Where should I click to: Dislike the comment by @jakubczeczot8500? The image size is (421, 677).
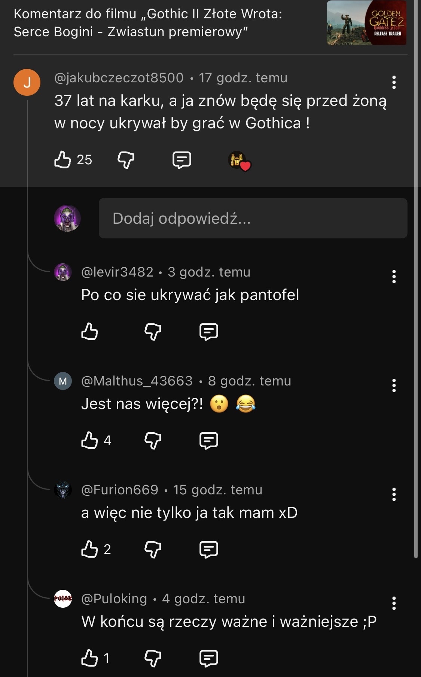click(126, 160)
